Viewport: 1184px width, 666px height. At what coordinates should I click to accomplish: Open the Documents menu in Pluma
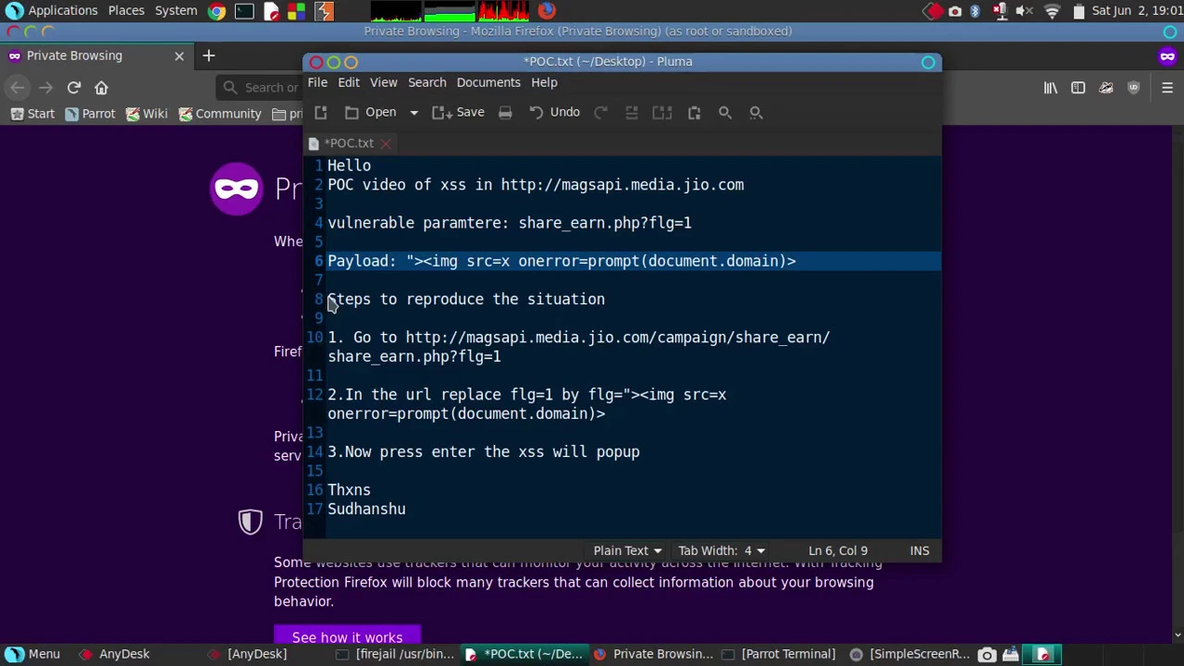coord(488,82)
